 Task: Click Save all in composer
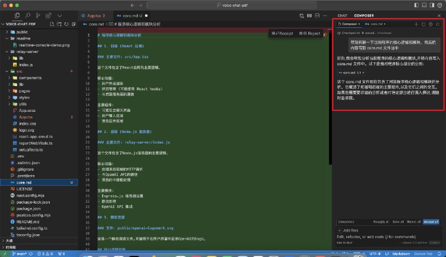click(398, 222)
